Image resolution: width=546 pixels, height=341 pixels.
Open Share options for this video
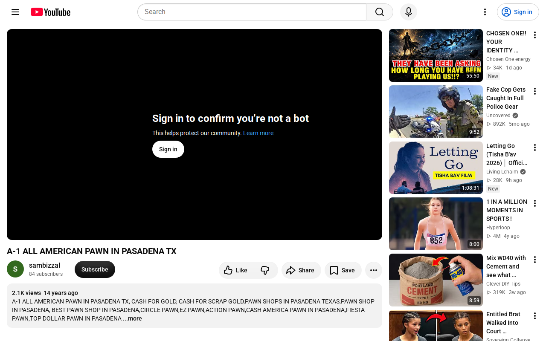(301, 270)
